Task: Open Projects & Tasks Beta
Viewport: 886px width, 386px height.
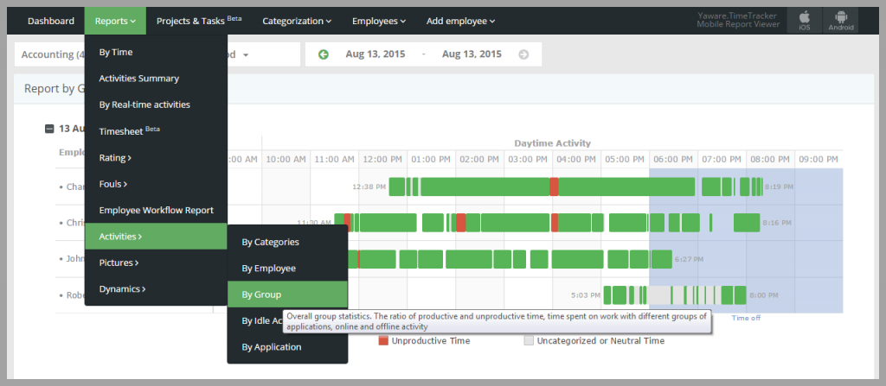Action: point(199,21)
